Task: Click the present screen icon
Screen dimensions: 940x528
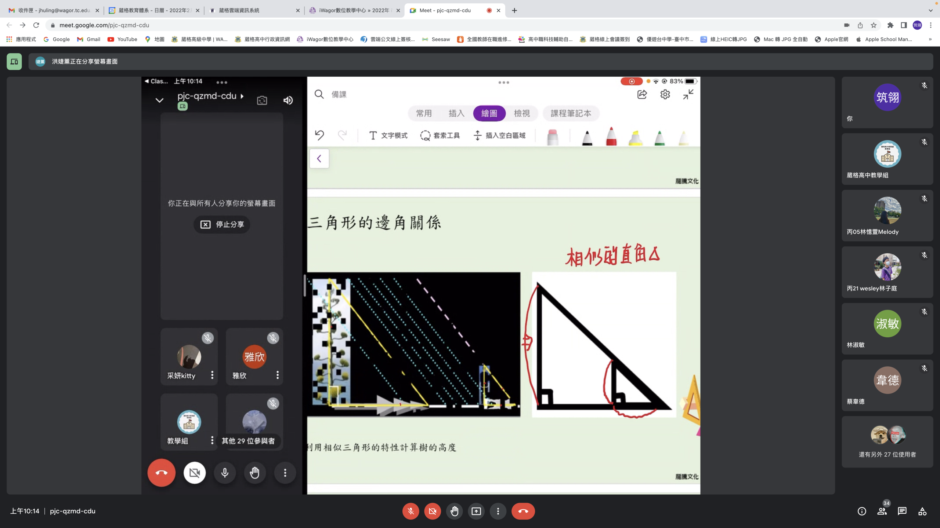Action: (x=476, y=511)
